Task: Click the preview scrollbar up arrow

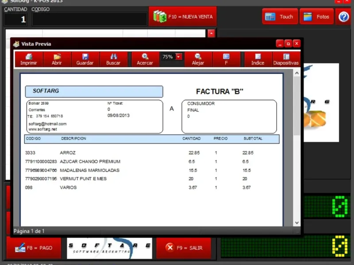Action: 297,73
